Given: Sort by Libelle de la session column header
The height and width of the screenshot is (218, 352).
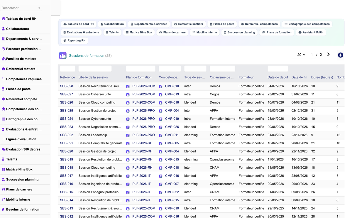Looking at the screenshot, I should point(93,77).
